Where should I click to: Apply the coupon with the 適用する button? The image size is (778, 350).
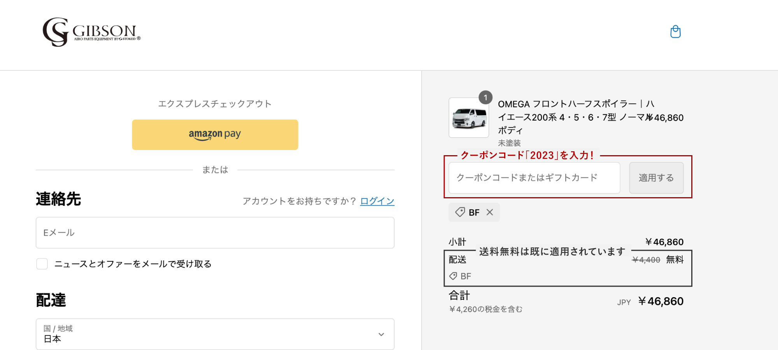[x=656, y=178]
